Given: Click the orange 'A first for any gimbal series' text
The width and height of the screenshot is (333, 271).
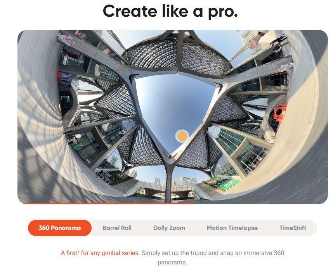Looking at the screenshot, I should [100, 253].
